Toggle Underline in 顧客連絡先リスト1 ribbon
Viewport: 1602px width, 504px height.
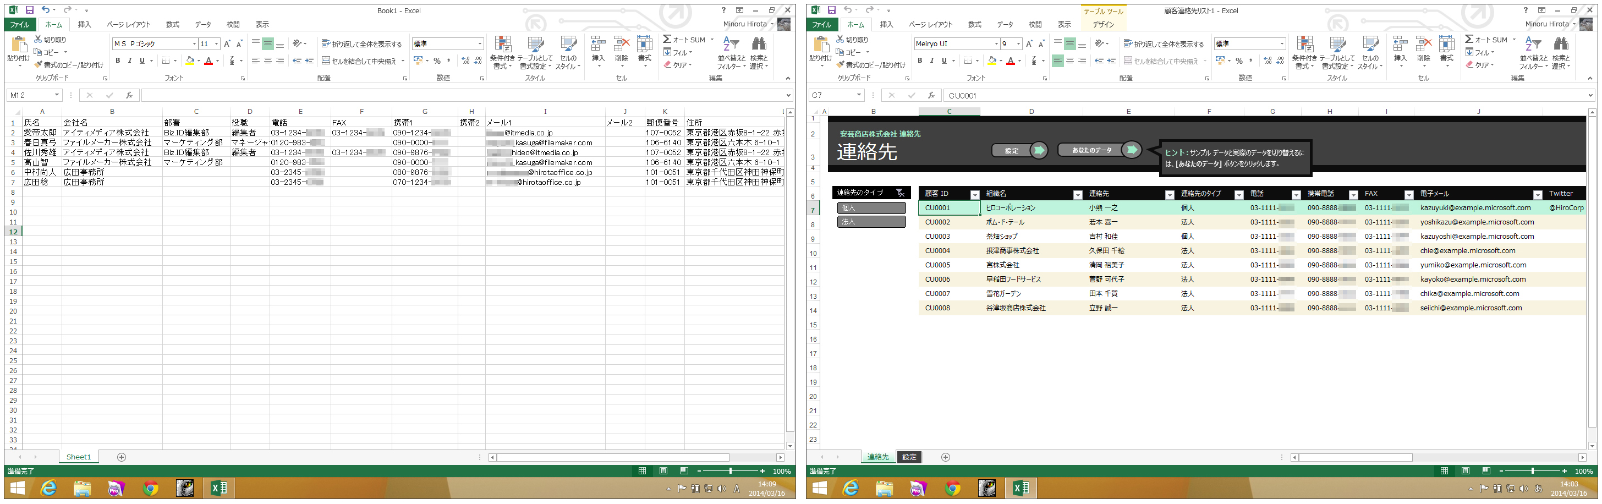point(944,61)
